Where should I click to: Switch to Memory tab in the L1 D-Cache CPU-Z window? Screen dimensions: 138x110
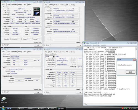click(x=63, y=5)
